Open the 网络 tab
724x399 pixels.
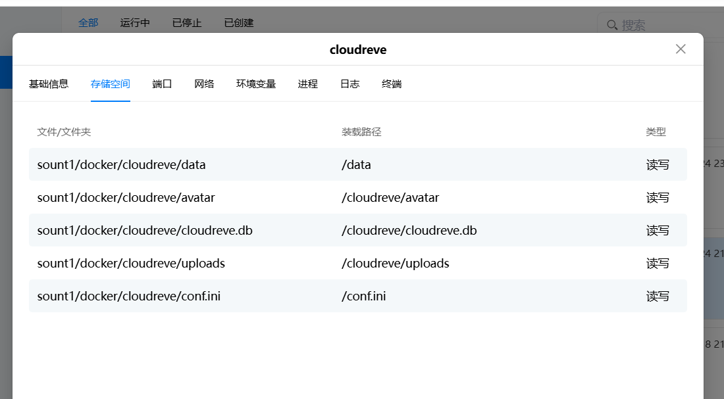(204, 84)
